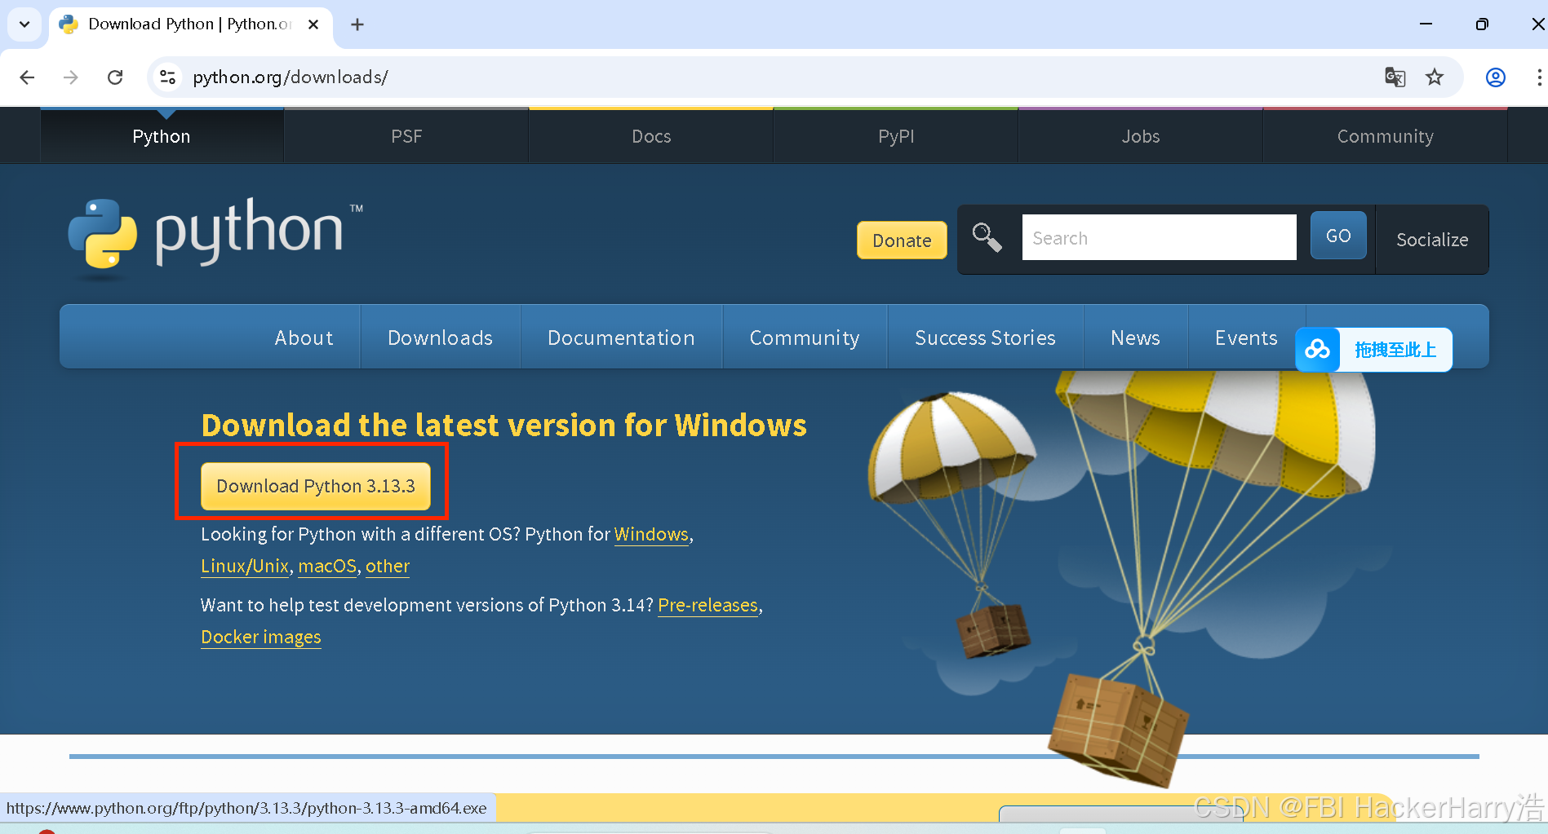
Task: Select the Docs top-bar tab
Action: click(651, 136)
